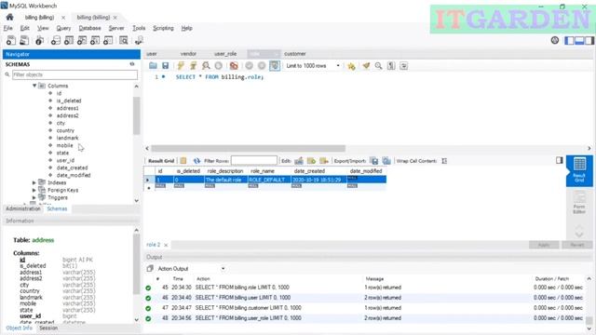Export recordset to external file
Viewport: 596px width, 335px height.
click(x=374, y=161)
